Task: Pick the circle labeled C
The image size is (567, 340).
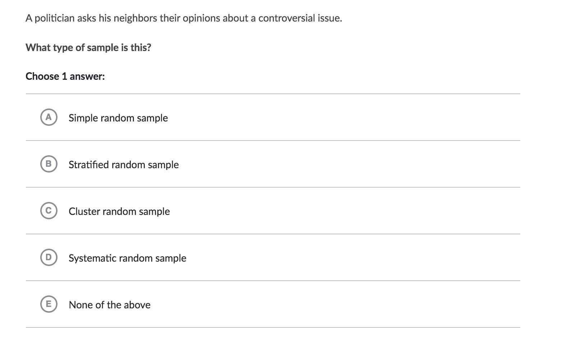Action: (x=49, y=211)
